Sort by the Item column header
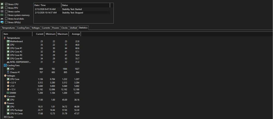 click(x=17, y=34)
